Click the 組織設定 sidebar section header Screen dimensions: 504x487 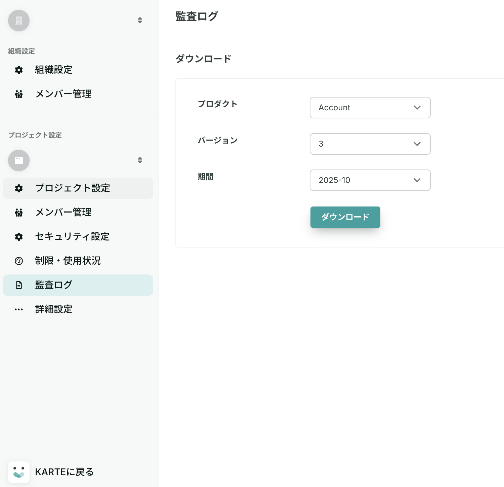22,51
